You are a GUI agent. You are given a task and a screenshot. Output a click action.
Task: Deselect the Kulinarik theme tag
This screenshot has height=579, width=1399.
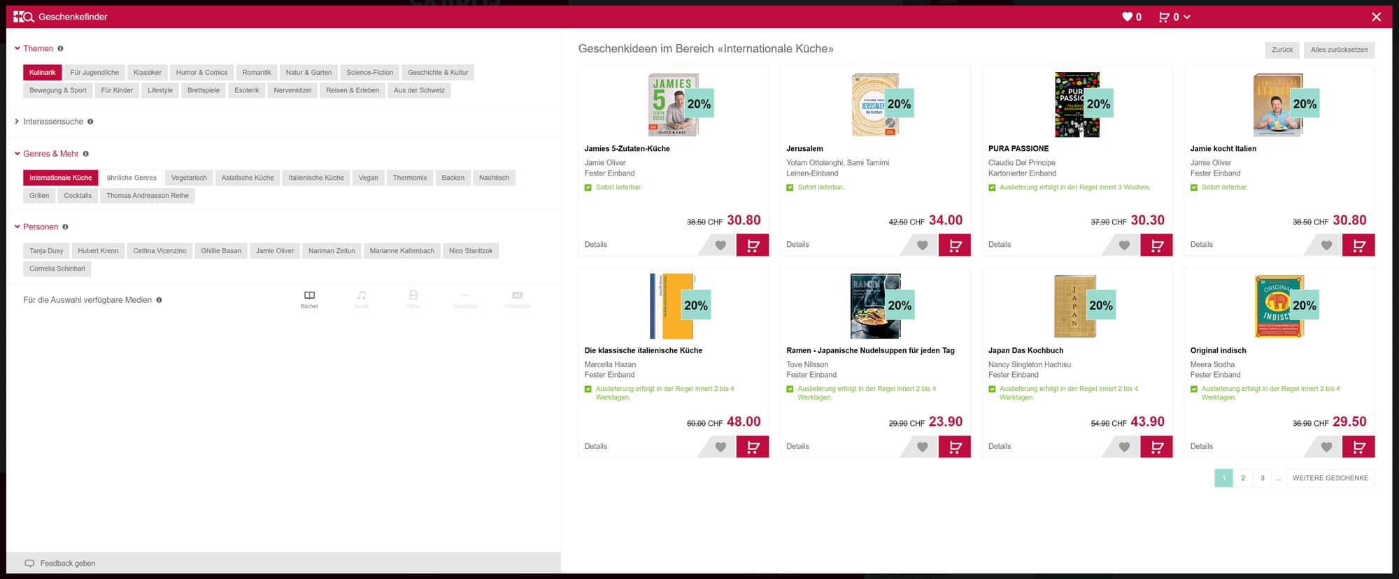pyautogui.click(x=43, y=73)
